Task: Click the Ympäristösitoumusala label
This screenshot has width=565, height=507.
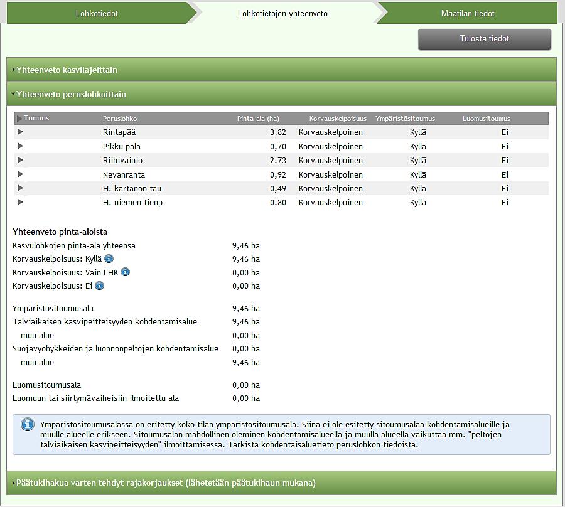Action: [x=53, y=308]
